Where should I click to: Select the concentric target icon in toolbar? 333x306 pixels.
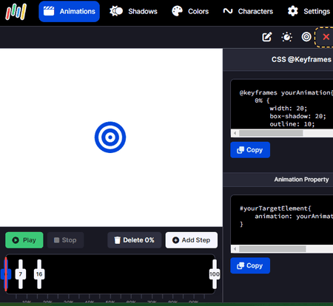[x=306, y=37]
